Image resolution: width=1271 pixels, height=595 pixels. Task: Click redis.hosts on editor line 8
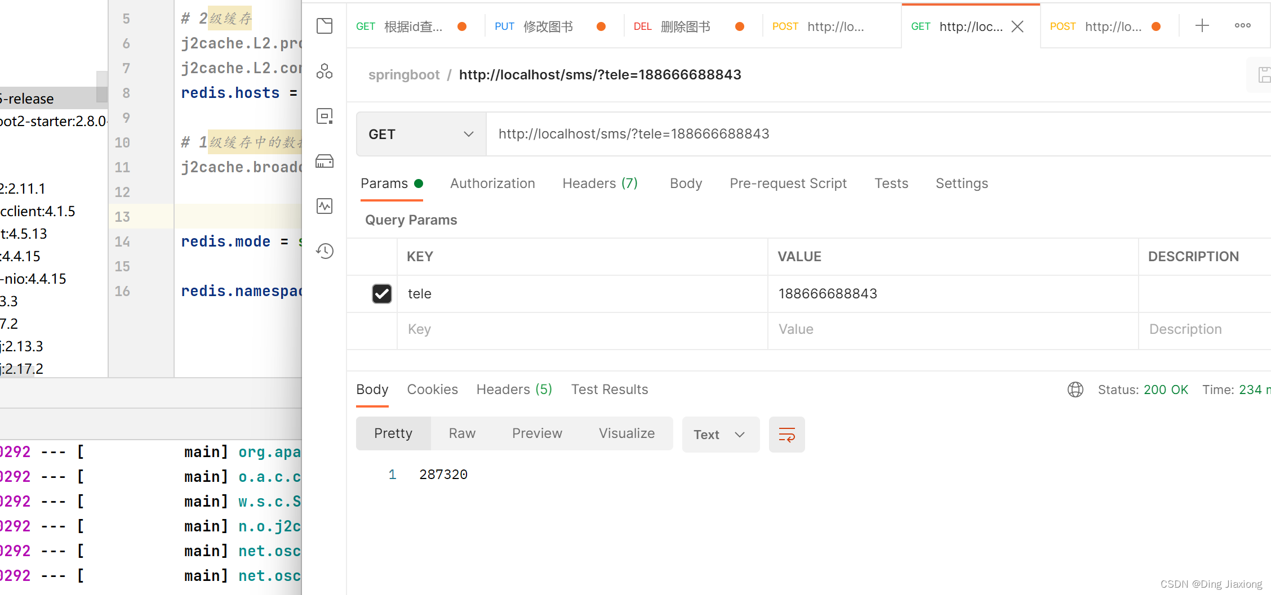(x=230, y=93)
